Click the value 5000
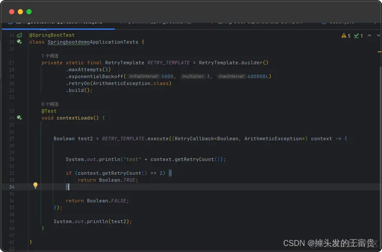This screenshot has height=252, width=382. tap(167, 76)
